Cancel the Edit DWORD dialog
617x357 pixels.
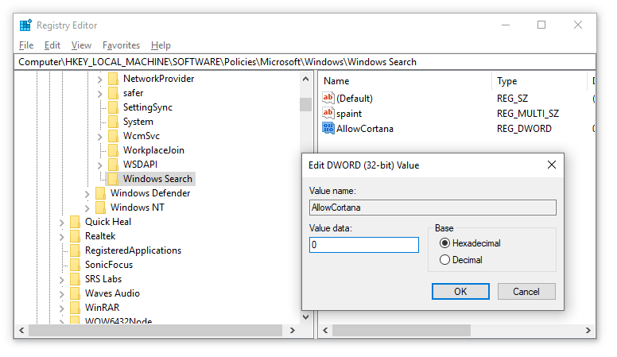pyautogui.click(x=526, y=291)
